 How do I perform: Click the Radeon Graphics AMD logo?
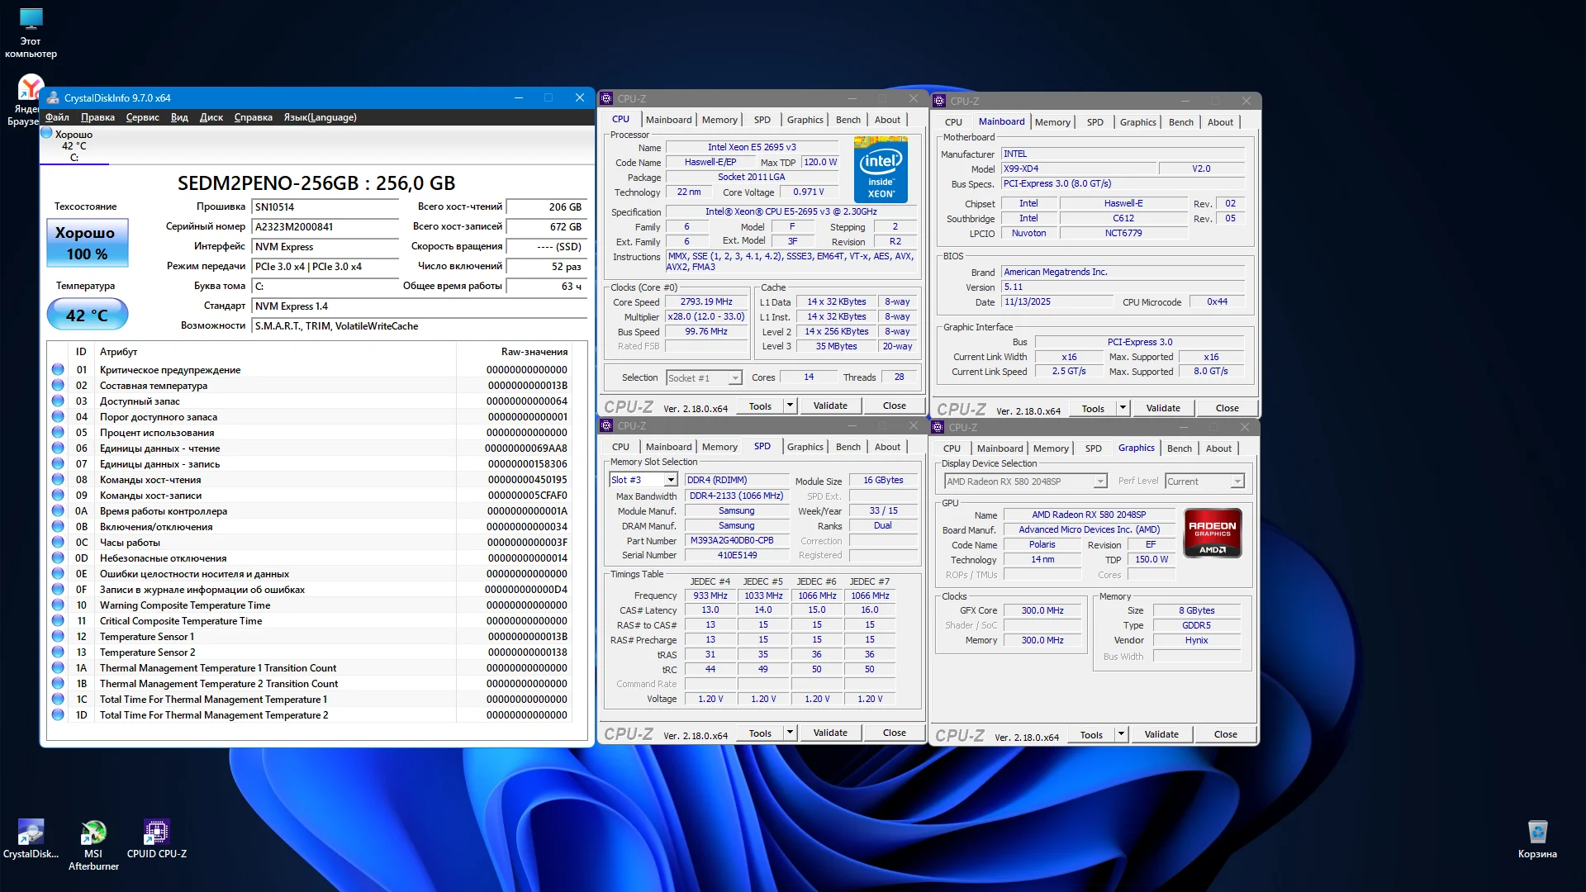(1213, 534)
